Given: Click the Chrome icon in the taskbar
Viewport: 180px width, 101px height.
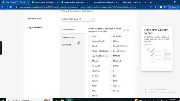Looking at the screenshot, I should click(x=69, y=100).
